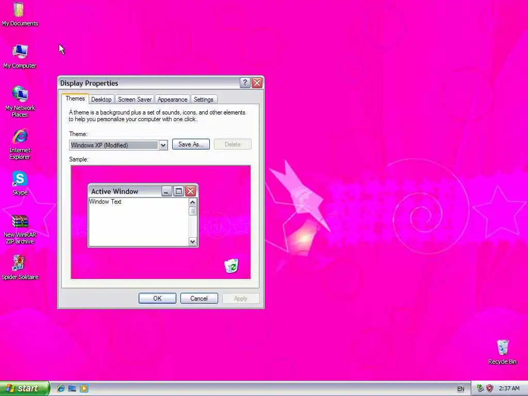Open the Screen Saver tab
This screenshot has height=396, width=528.
coord(135,100)
